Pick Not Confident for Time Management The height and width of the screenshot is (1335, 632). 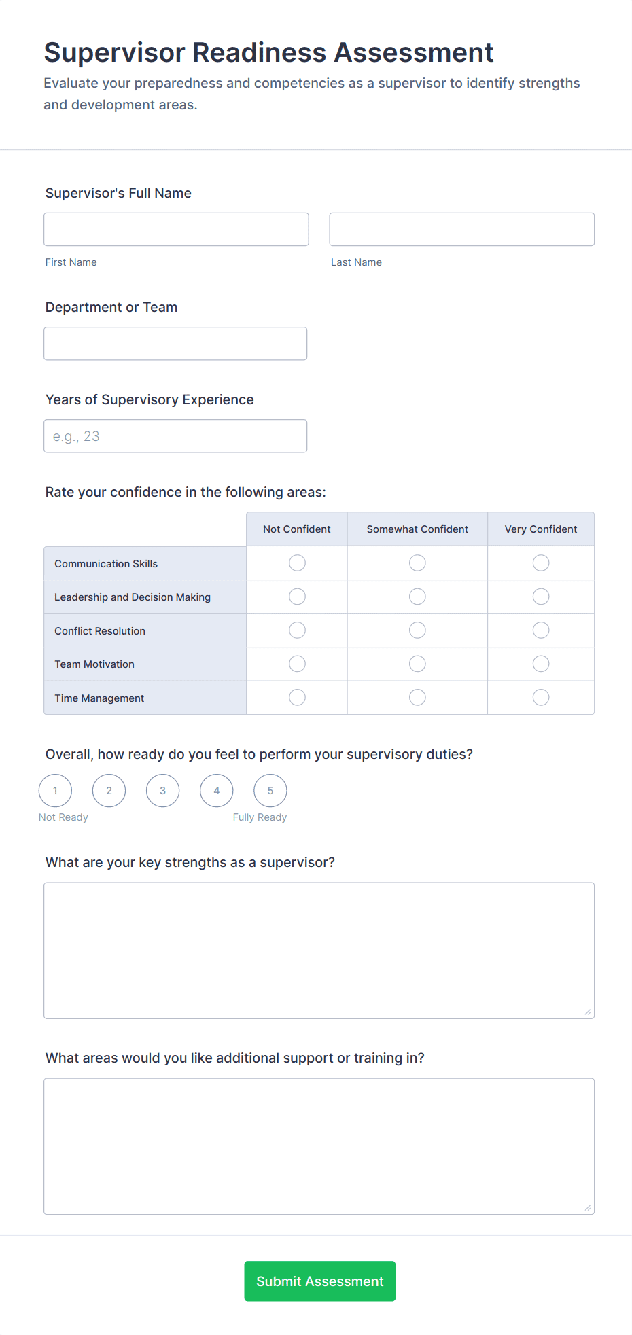coord(297,698)
